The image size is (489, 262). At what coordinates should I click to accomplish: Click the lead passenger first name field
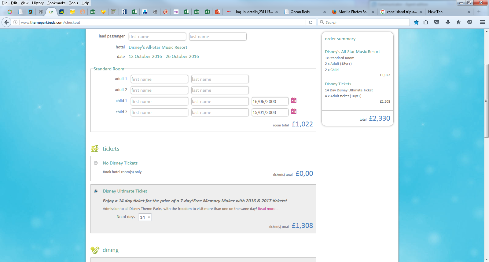pyautogui.click(x=157, y=37)
